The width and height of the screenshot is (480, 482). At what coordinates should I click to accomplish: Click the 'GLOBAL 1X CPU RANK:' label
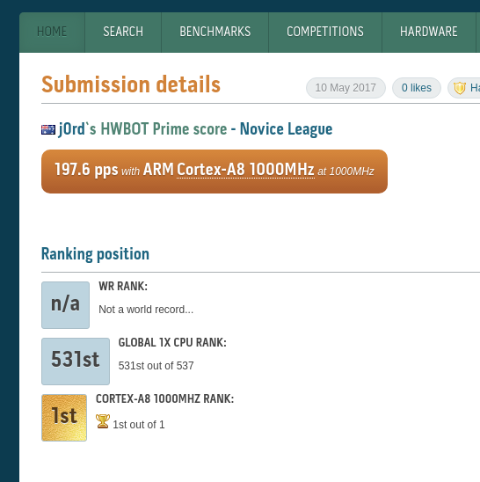pos(172,343)
